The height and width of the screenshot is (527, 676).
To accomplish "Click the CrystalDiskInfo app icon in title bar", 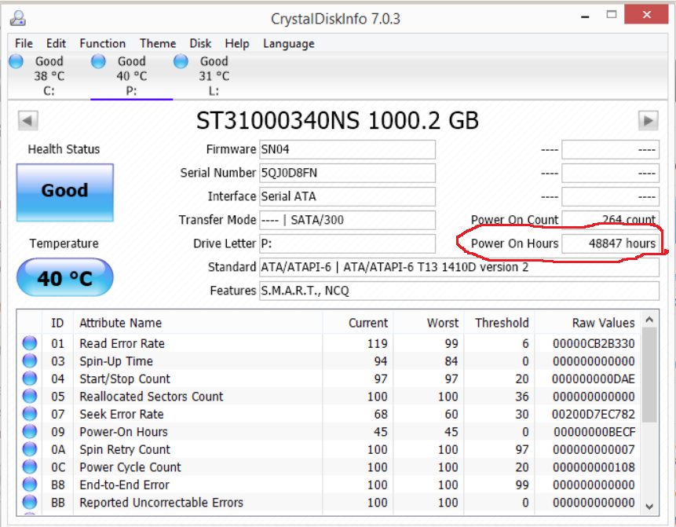I will (18, 19).
